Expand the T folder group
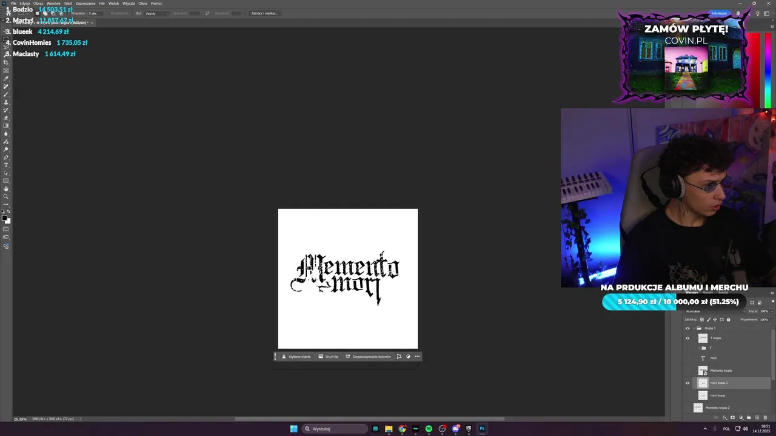Screen dimensions: 776x436 click(x=699, y=348)
